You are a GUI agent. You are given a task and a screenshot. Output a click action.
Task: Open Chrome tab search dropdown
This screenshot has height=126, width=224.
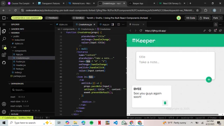(3, 3)
